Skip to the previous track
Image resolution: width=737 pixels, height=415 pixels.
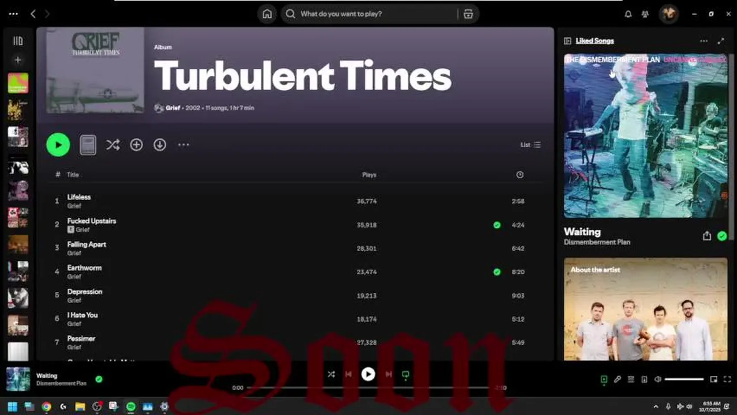coord(348,374)
